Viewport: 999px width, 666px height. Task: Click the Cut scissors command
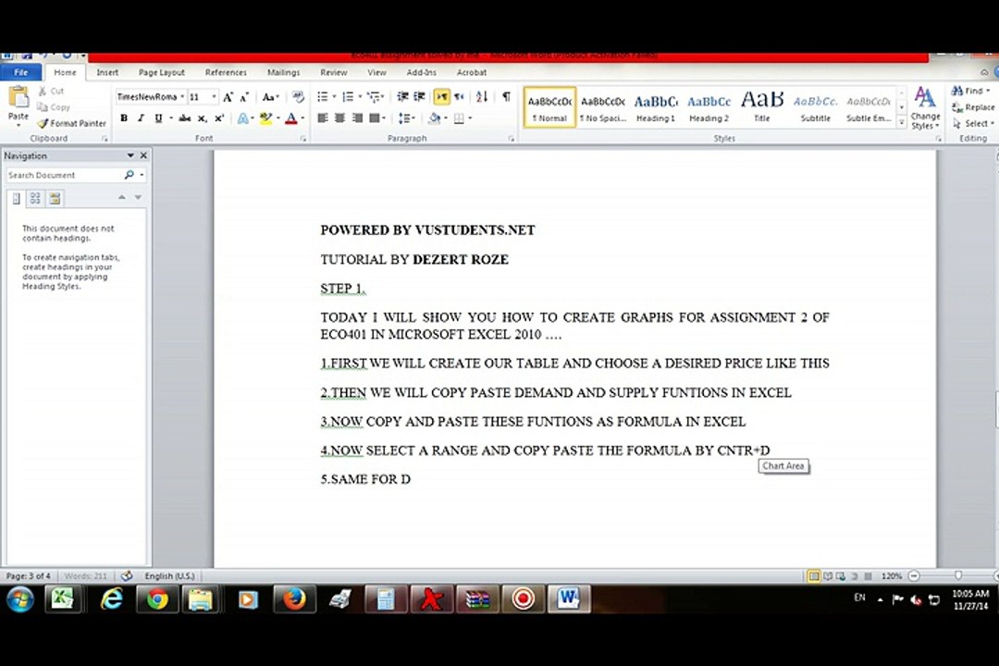click(51, 92)
